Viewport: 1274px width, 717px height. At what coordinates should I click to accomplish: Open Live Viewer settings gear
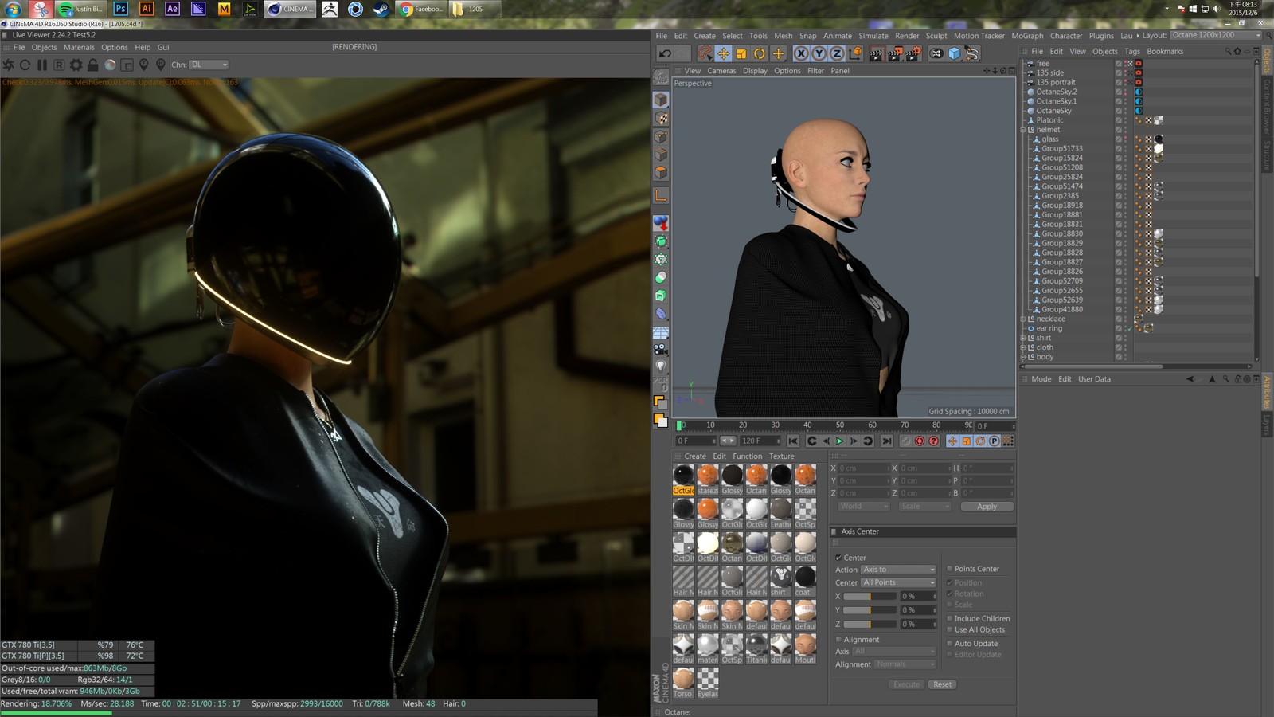pyautogui.click(x=76, y=65)
